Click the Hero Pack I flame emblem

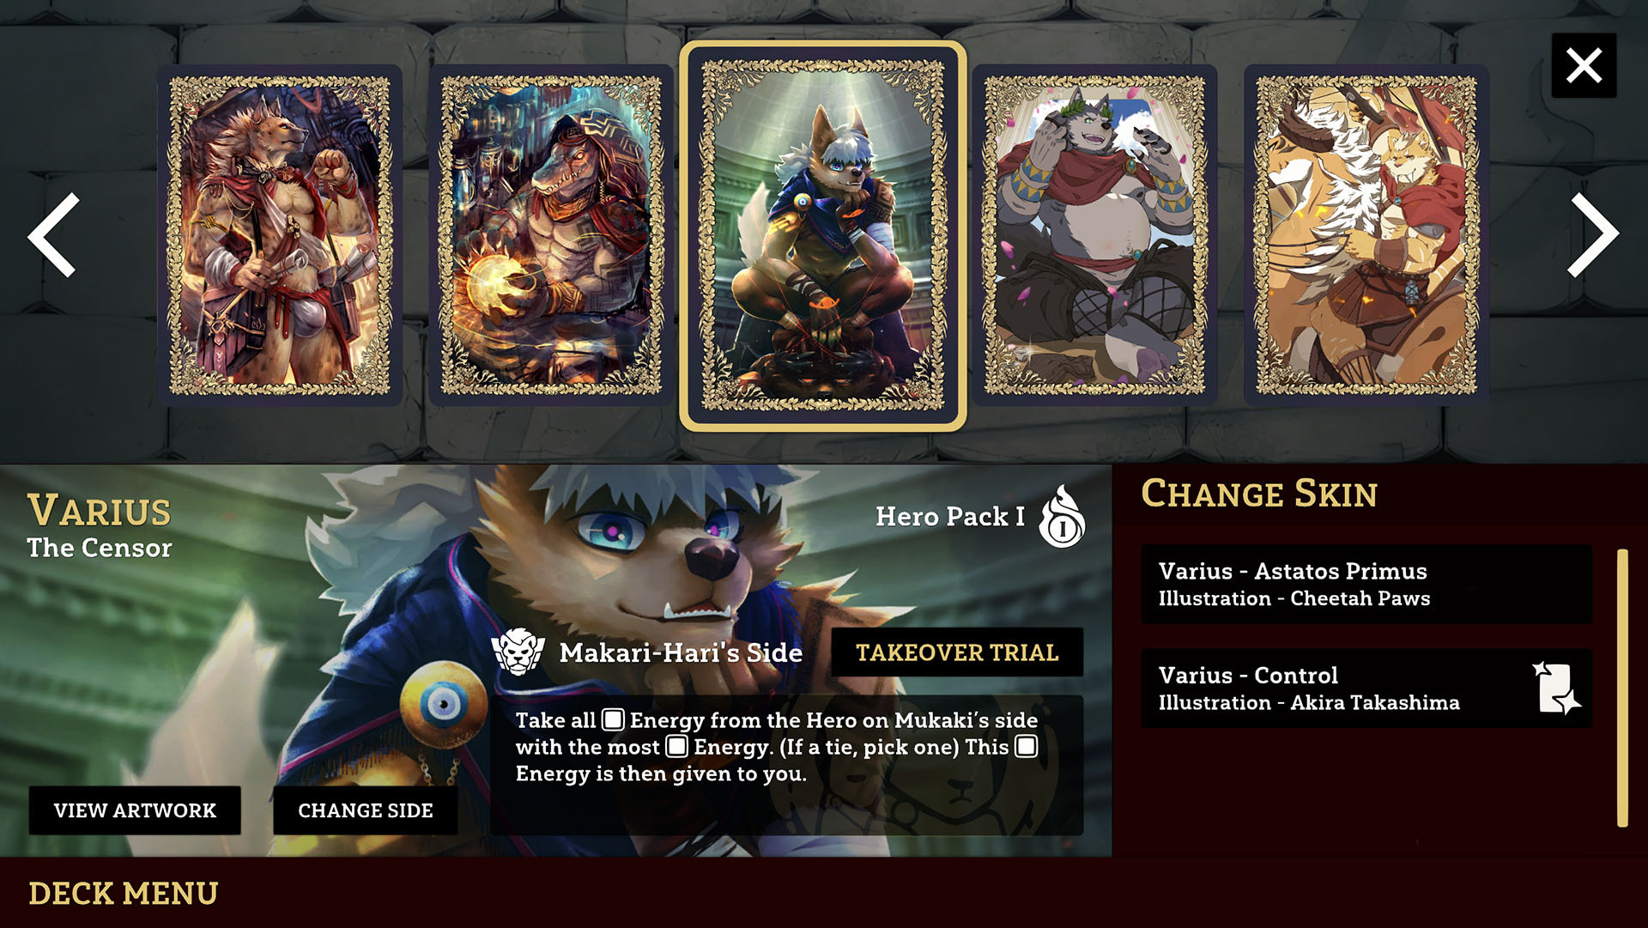pyautogui.click(x=1062, y=516)
